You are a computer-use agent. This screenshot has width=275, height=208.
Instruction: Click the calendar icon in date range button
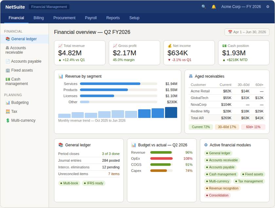click(x=230, y=32)
